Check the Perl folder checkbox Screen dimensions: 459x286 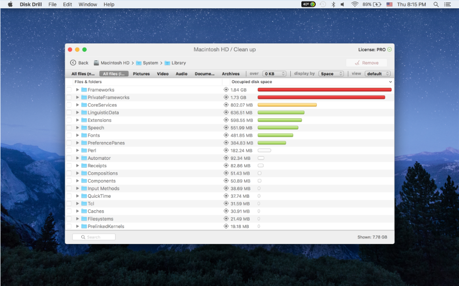point(69,151)
